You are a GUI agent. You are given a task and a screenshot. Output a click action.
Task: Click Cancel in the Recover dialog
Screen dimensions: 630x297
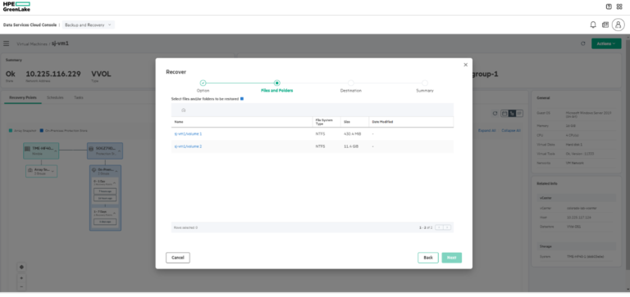coord(177,258)
